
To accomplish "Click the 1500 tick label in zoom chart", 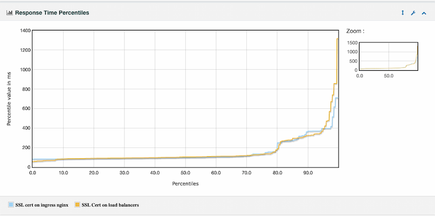I will pos(352,42).
